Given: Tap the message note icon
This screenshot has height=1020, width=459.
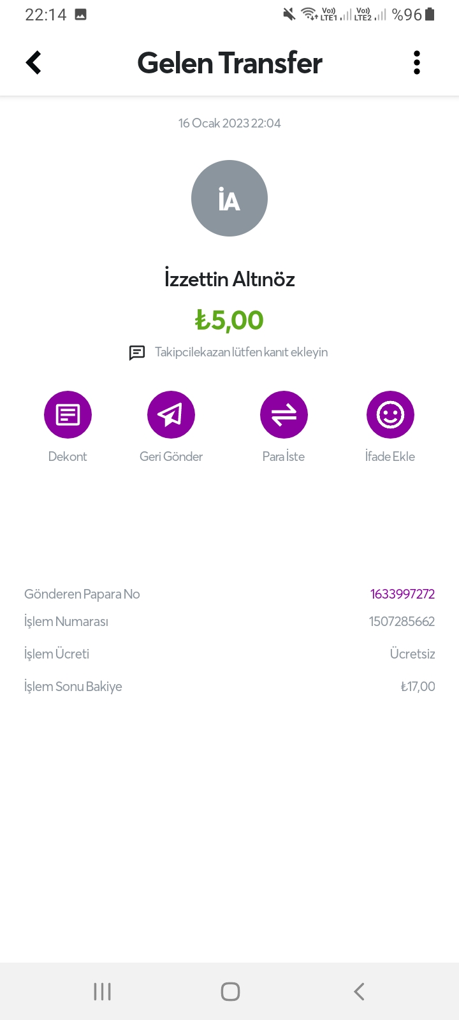Looking at the screenshot, I should (x=137, y=353).
